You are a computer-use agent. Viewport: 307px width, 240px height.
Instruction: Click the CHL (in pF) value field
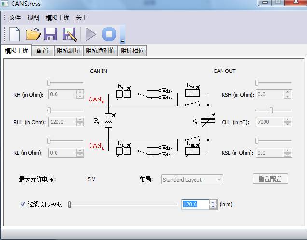pos(269,122)
